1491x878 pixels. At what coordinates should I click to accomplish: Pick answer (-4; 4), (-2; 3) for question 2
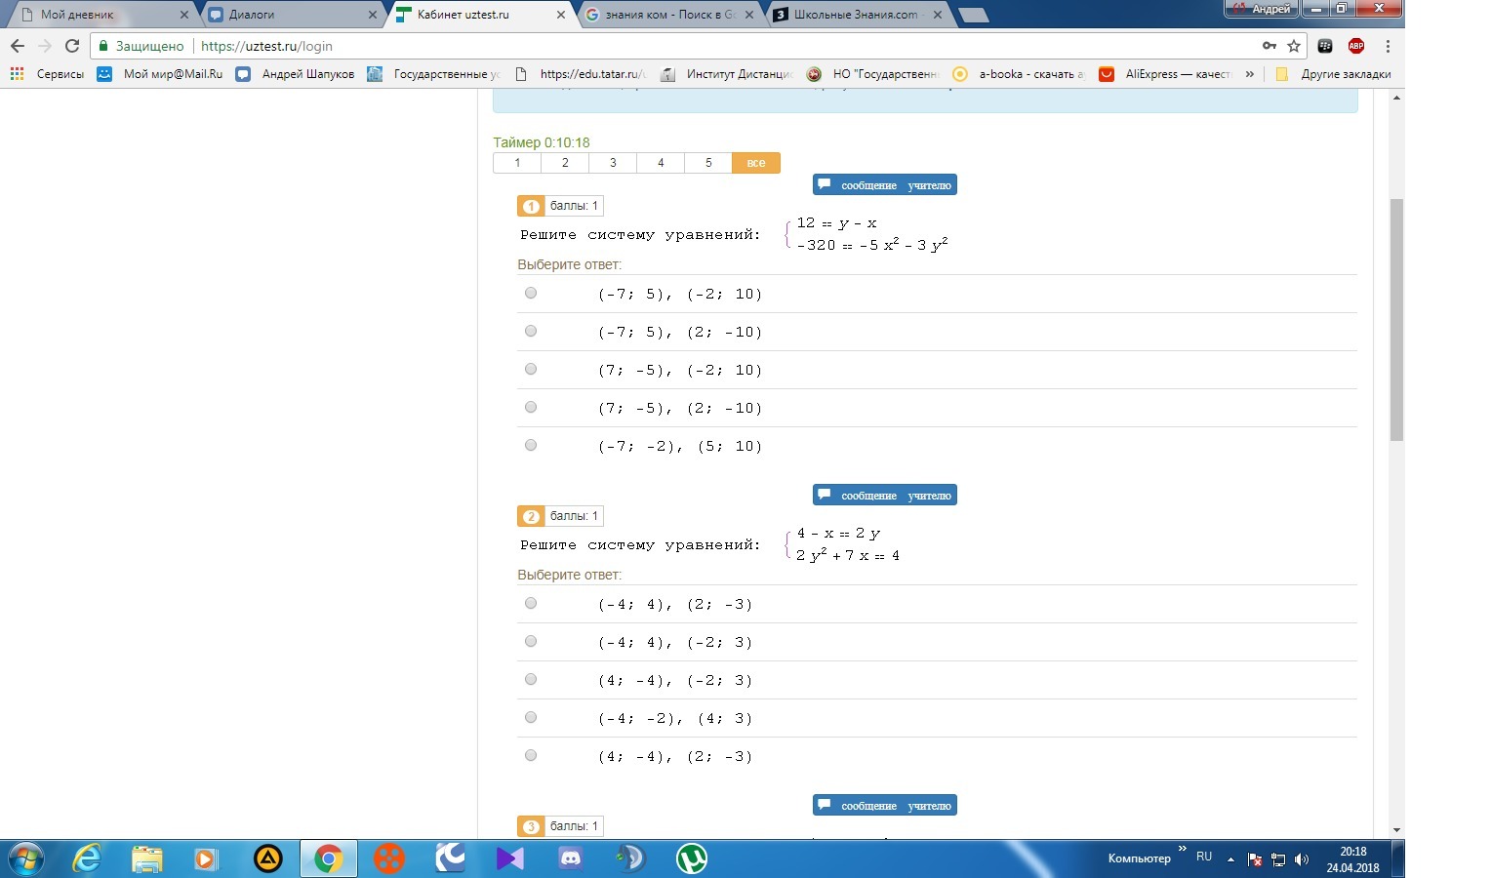(x=531, y=641)
